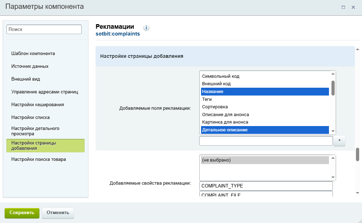Click the Отменить button

tap(58, 213)
